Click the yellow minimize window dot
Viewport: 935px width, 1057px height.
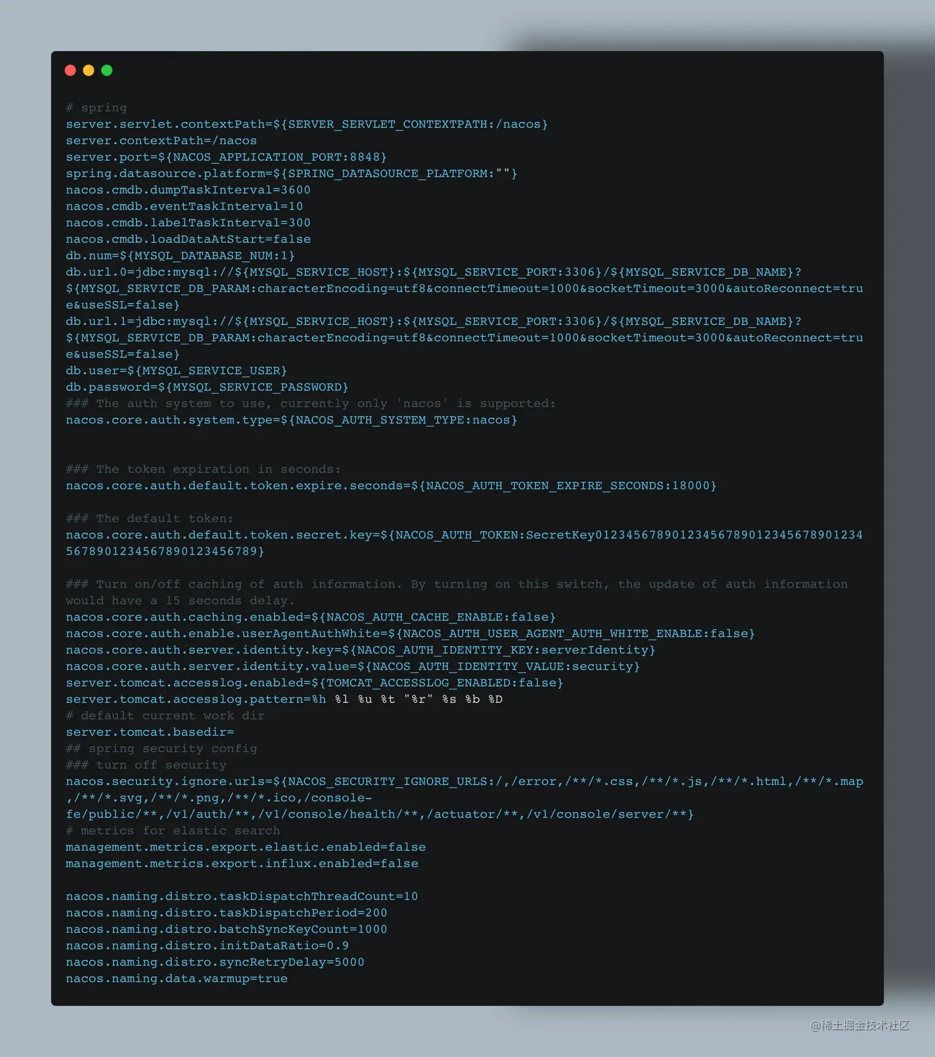coord(88,70)
